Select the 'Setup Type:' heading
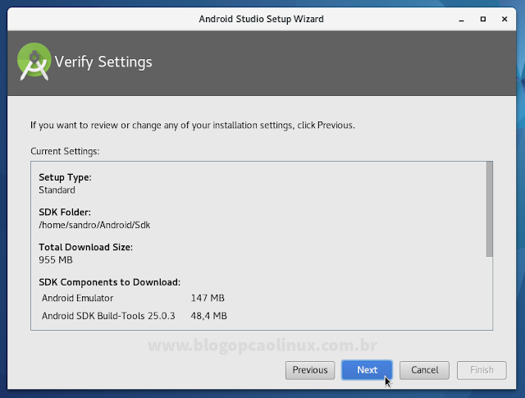Viewport: 525px width, 398px height. [x=65, y=177]
